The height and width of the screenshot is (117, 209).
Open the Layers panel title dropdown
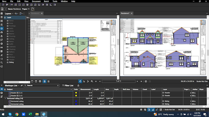(x=13, y=14)
